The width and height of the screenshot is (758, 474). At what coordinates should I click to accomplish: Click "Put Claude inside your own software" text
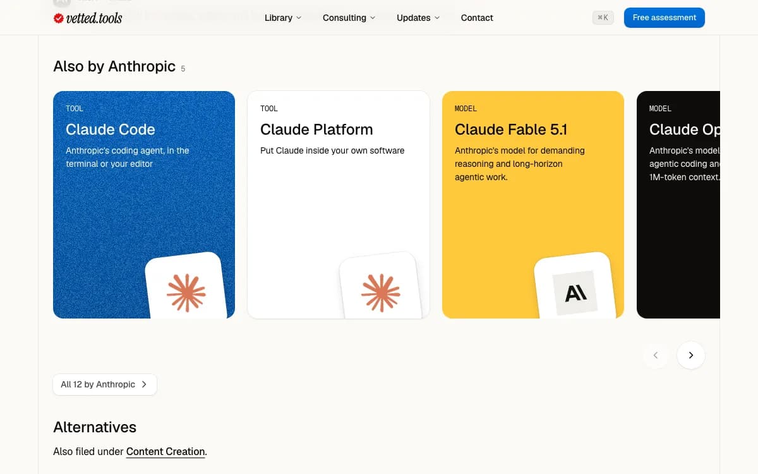point(332,150)
